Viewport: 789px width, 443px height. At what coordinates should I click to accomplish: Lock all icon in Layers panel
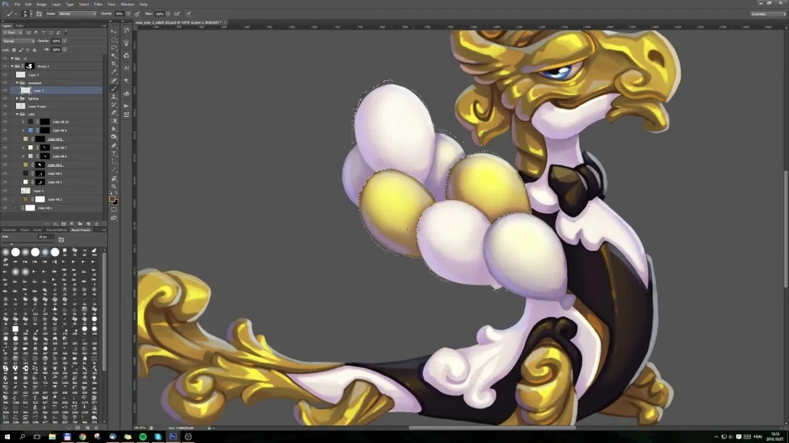tap(35, 50)
